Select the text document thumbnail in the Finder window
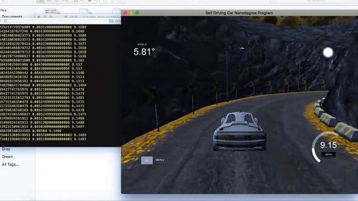The height and width of the screenshot is (201, 358). click(x=52, y=11)
